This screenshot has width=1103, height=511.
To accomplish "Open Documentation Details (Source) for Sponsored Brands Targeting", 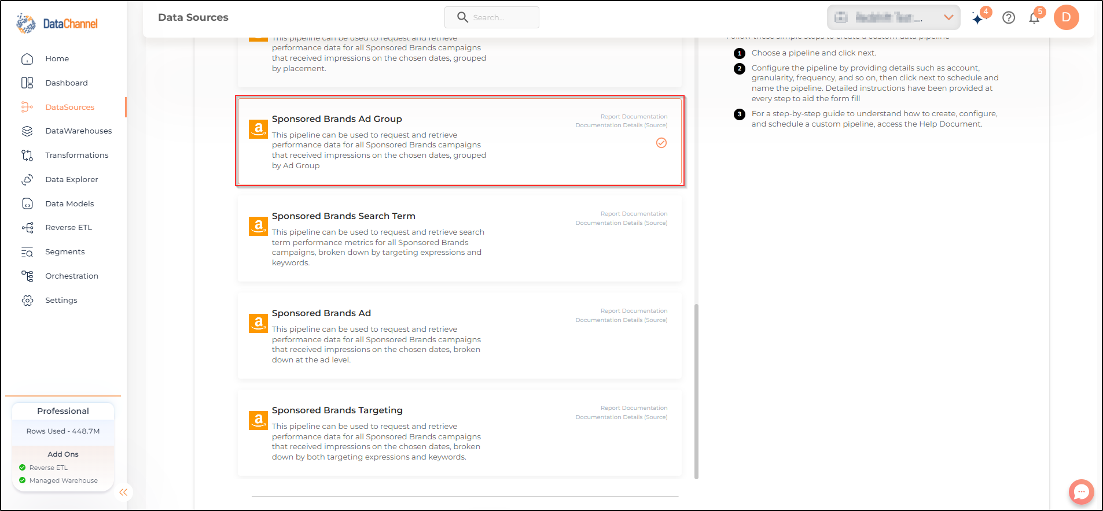I will [x=621, y=417].
